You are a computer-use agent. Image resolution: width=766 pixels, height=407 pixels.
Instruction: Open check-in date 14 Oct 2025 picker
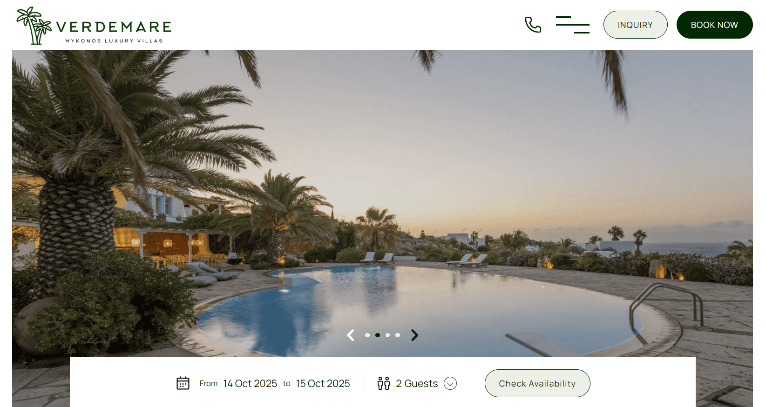(250, 383)
